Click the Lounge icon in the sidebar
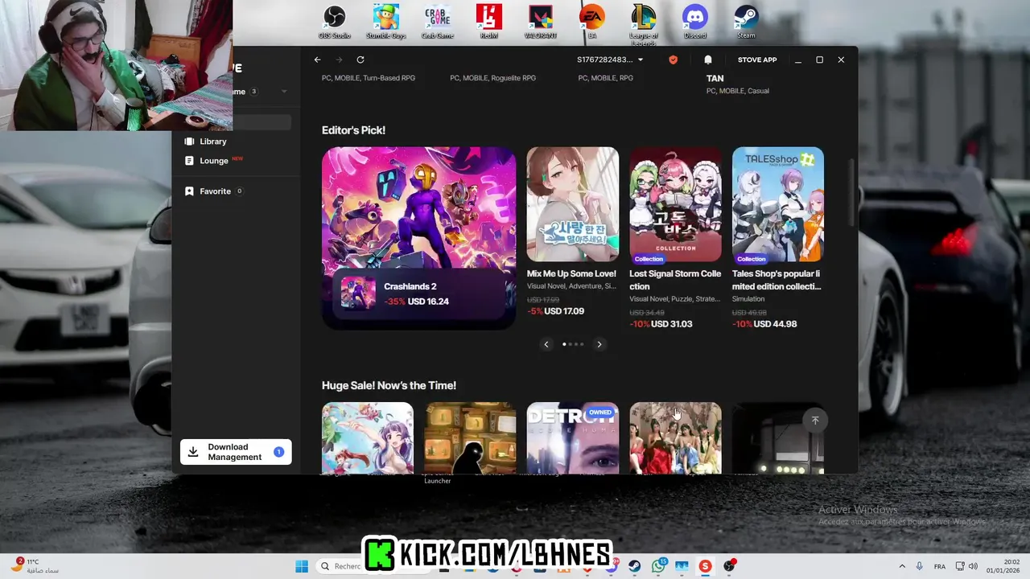 point(189,161)
